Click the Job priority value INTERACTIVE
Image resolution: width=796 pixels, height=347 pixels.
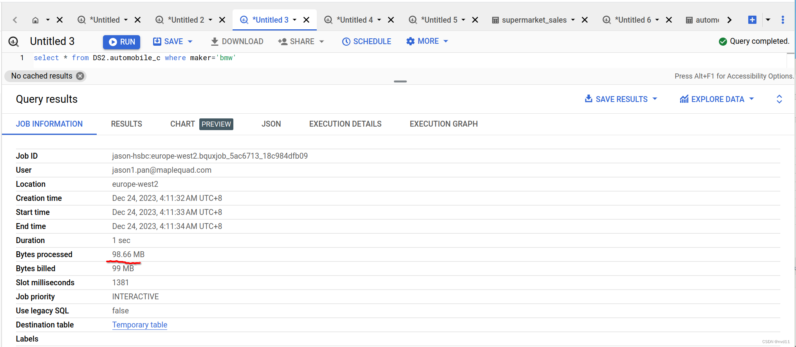click(135, 297)
